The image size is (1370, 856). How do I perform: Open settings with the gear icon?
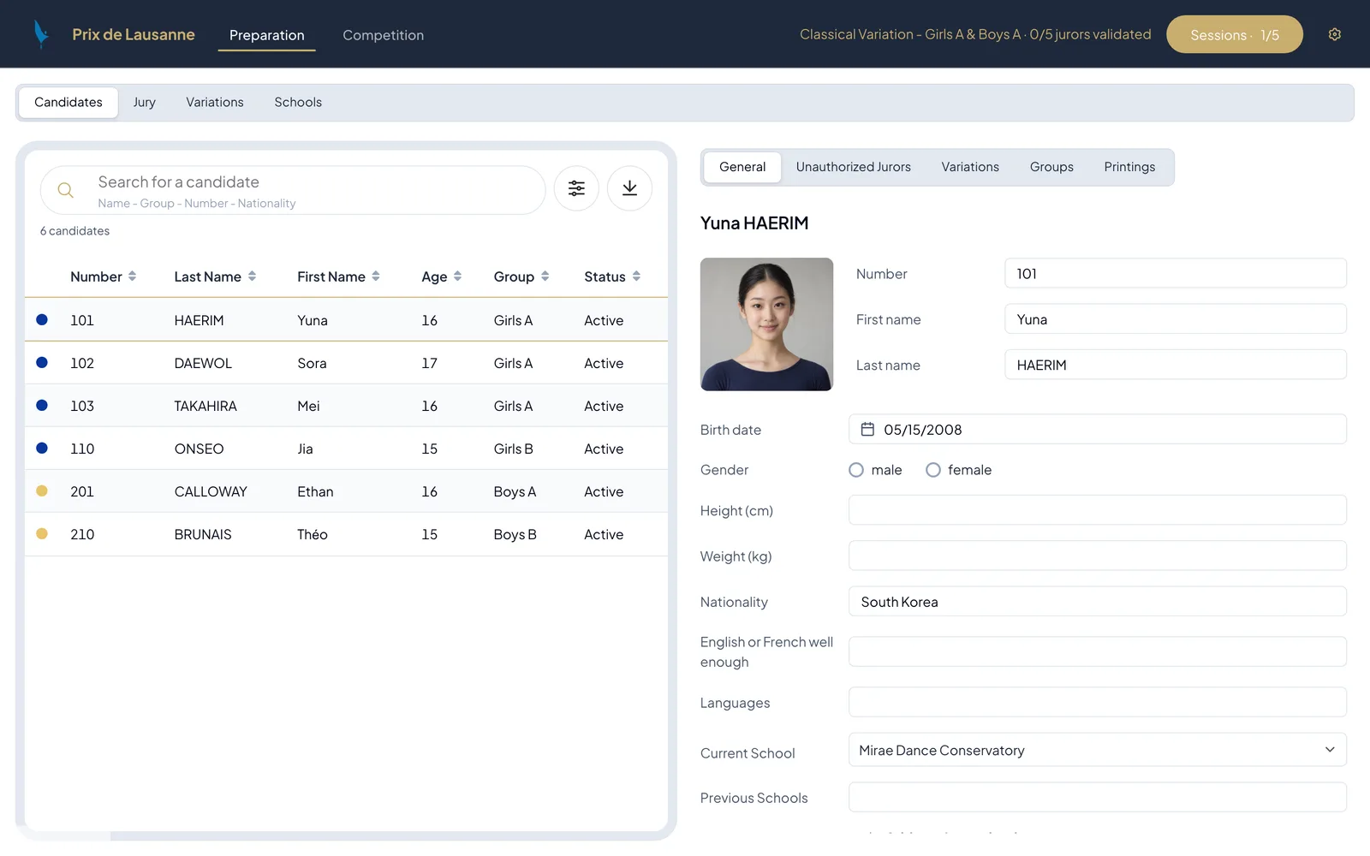1334,34
